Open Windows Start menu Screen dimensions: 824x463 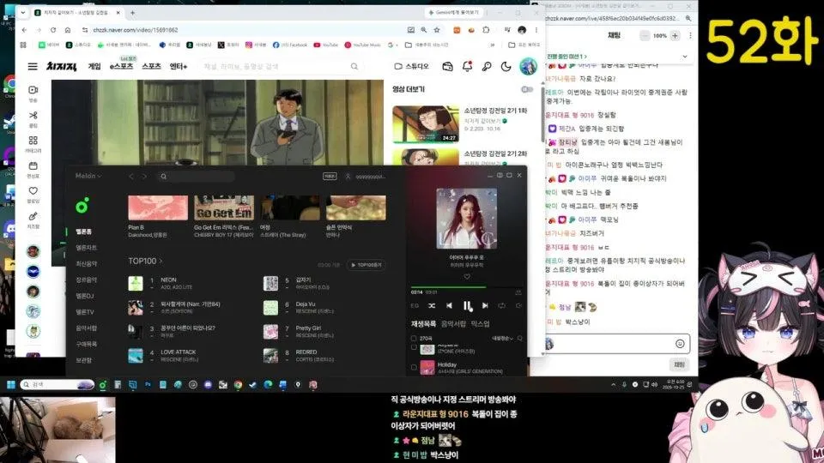click(10, 384)
